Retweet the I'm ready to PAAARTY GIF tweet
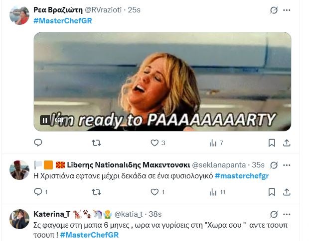Image resolution: width=309 pixels, height=241 pixels. (x=96, y=143)
